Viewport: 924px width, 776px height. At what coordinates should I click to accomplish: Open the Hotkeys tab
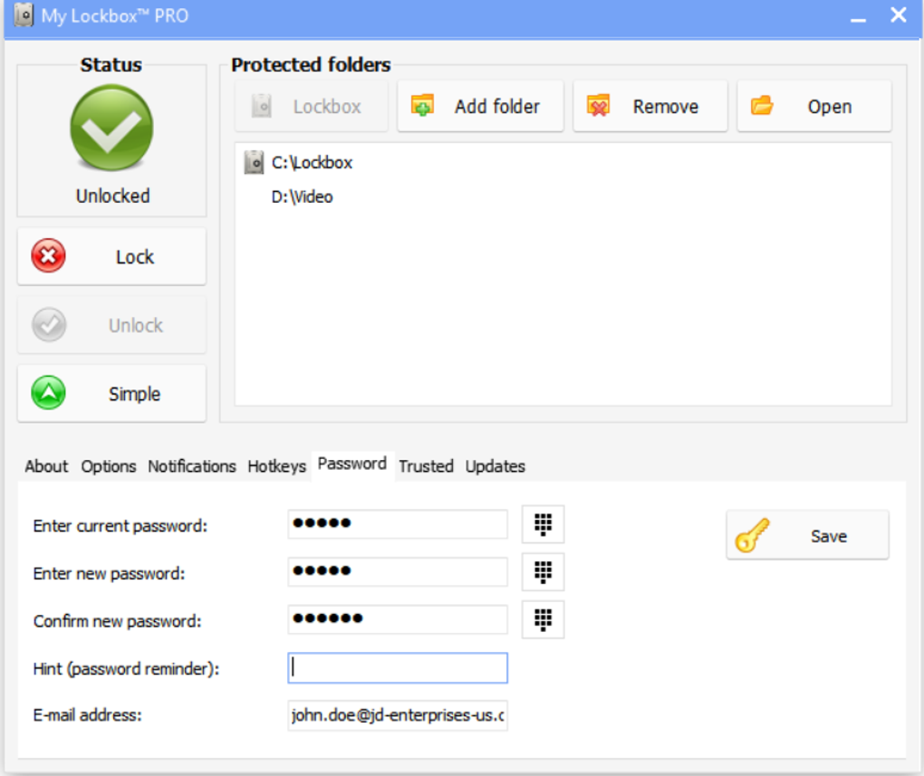[x=276, y=466]
